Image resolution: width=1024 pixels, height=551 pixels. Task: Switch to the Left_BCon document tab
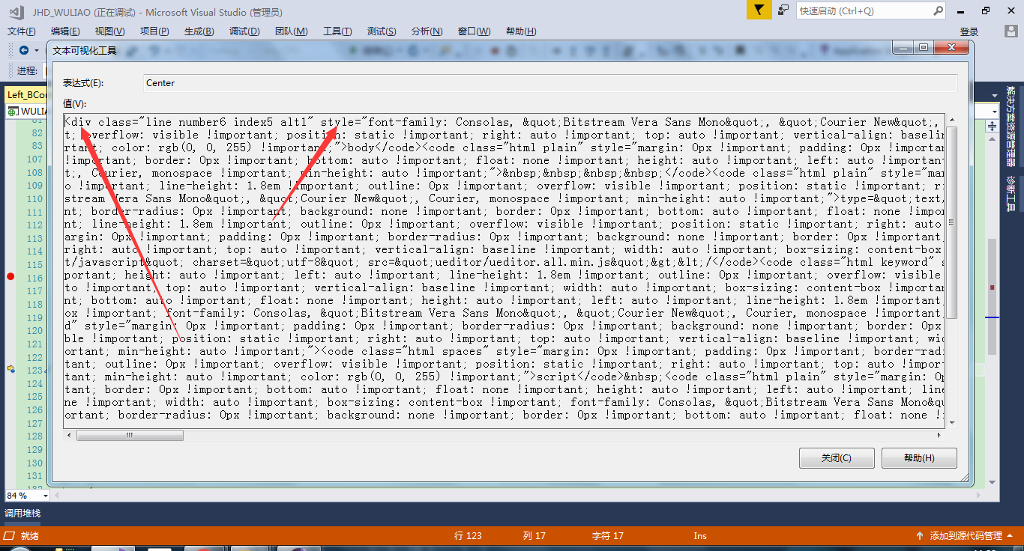(x=25, y=94)
